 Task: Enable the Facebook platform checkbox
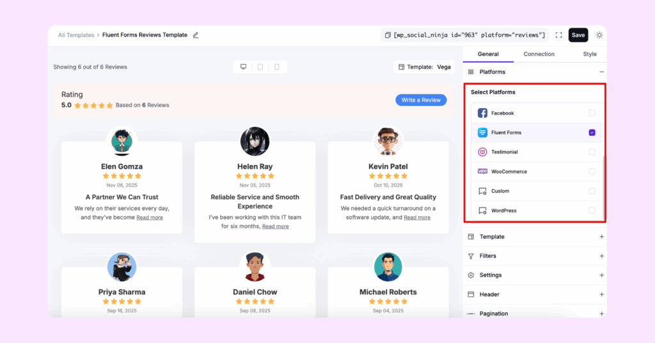pos(592,113)
